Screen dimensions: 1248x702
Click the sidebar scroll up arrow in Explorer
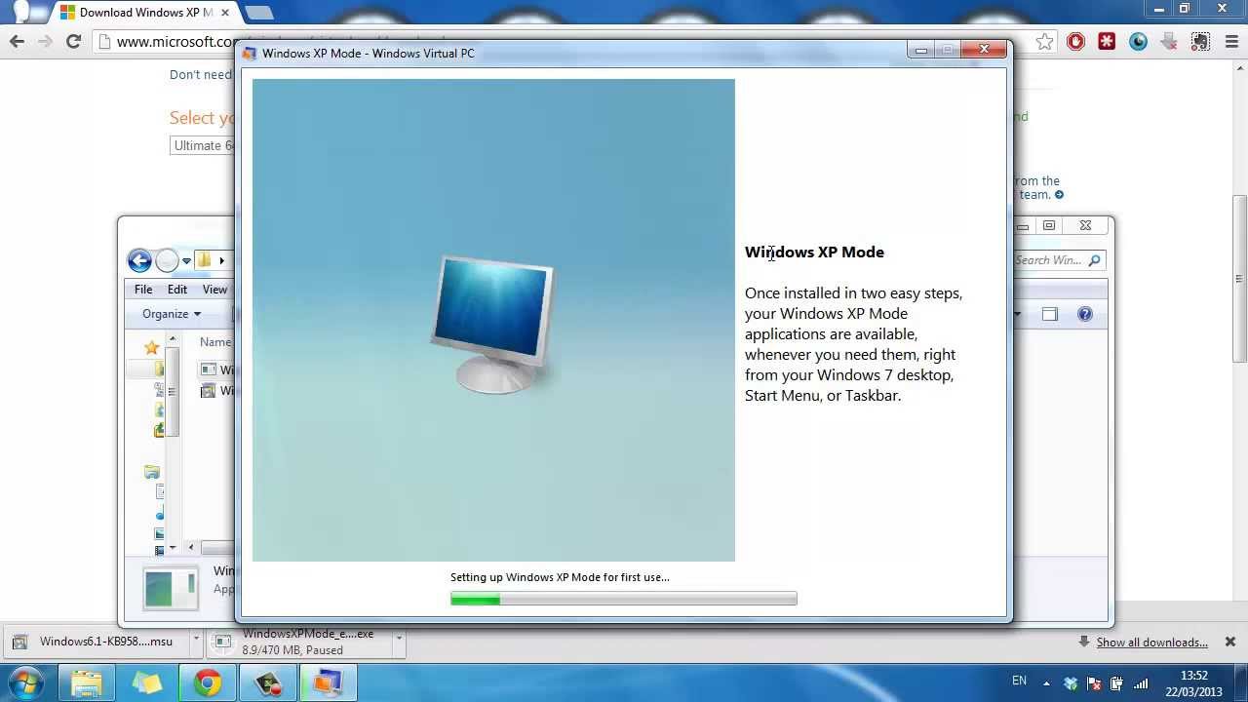173,339
